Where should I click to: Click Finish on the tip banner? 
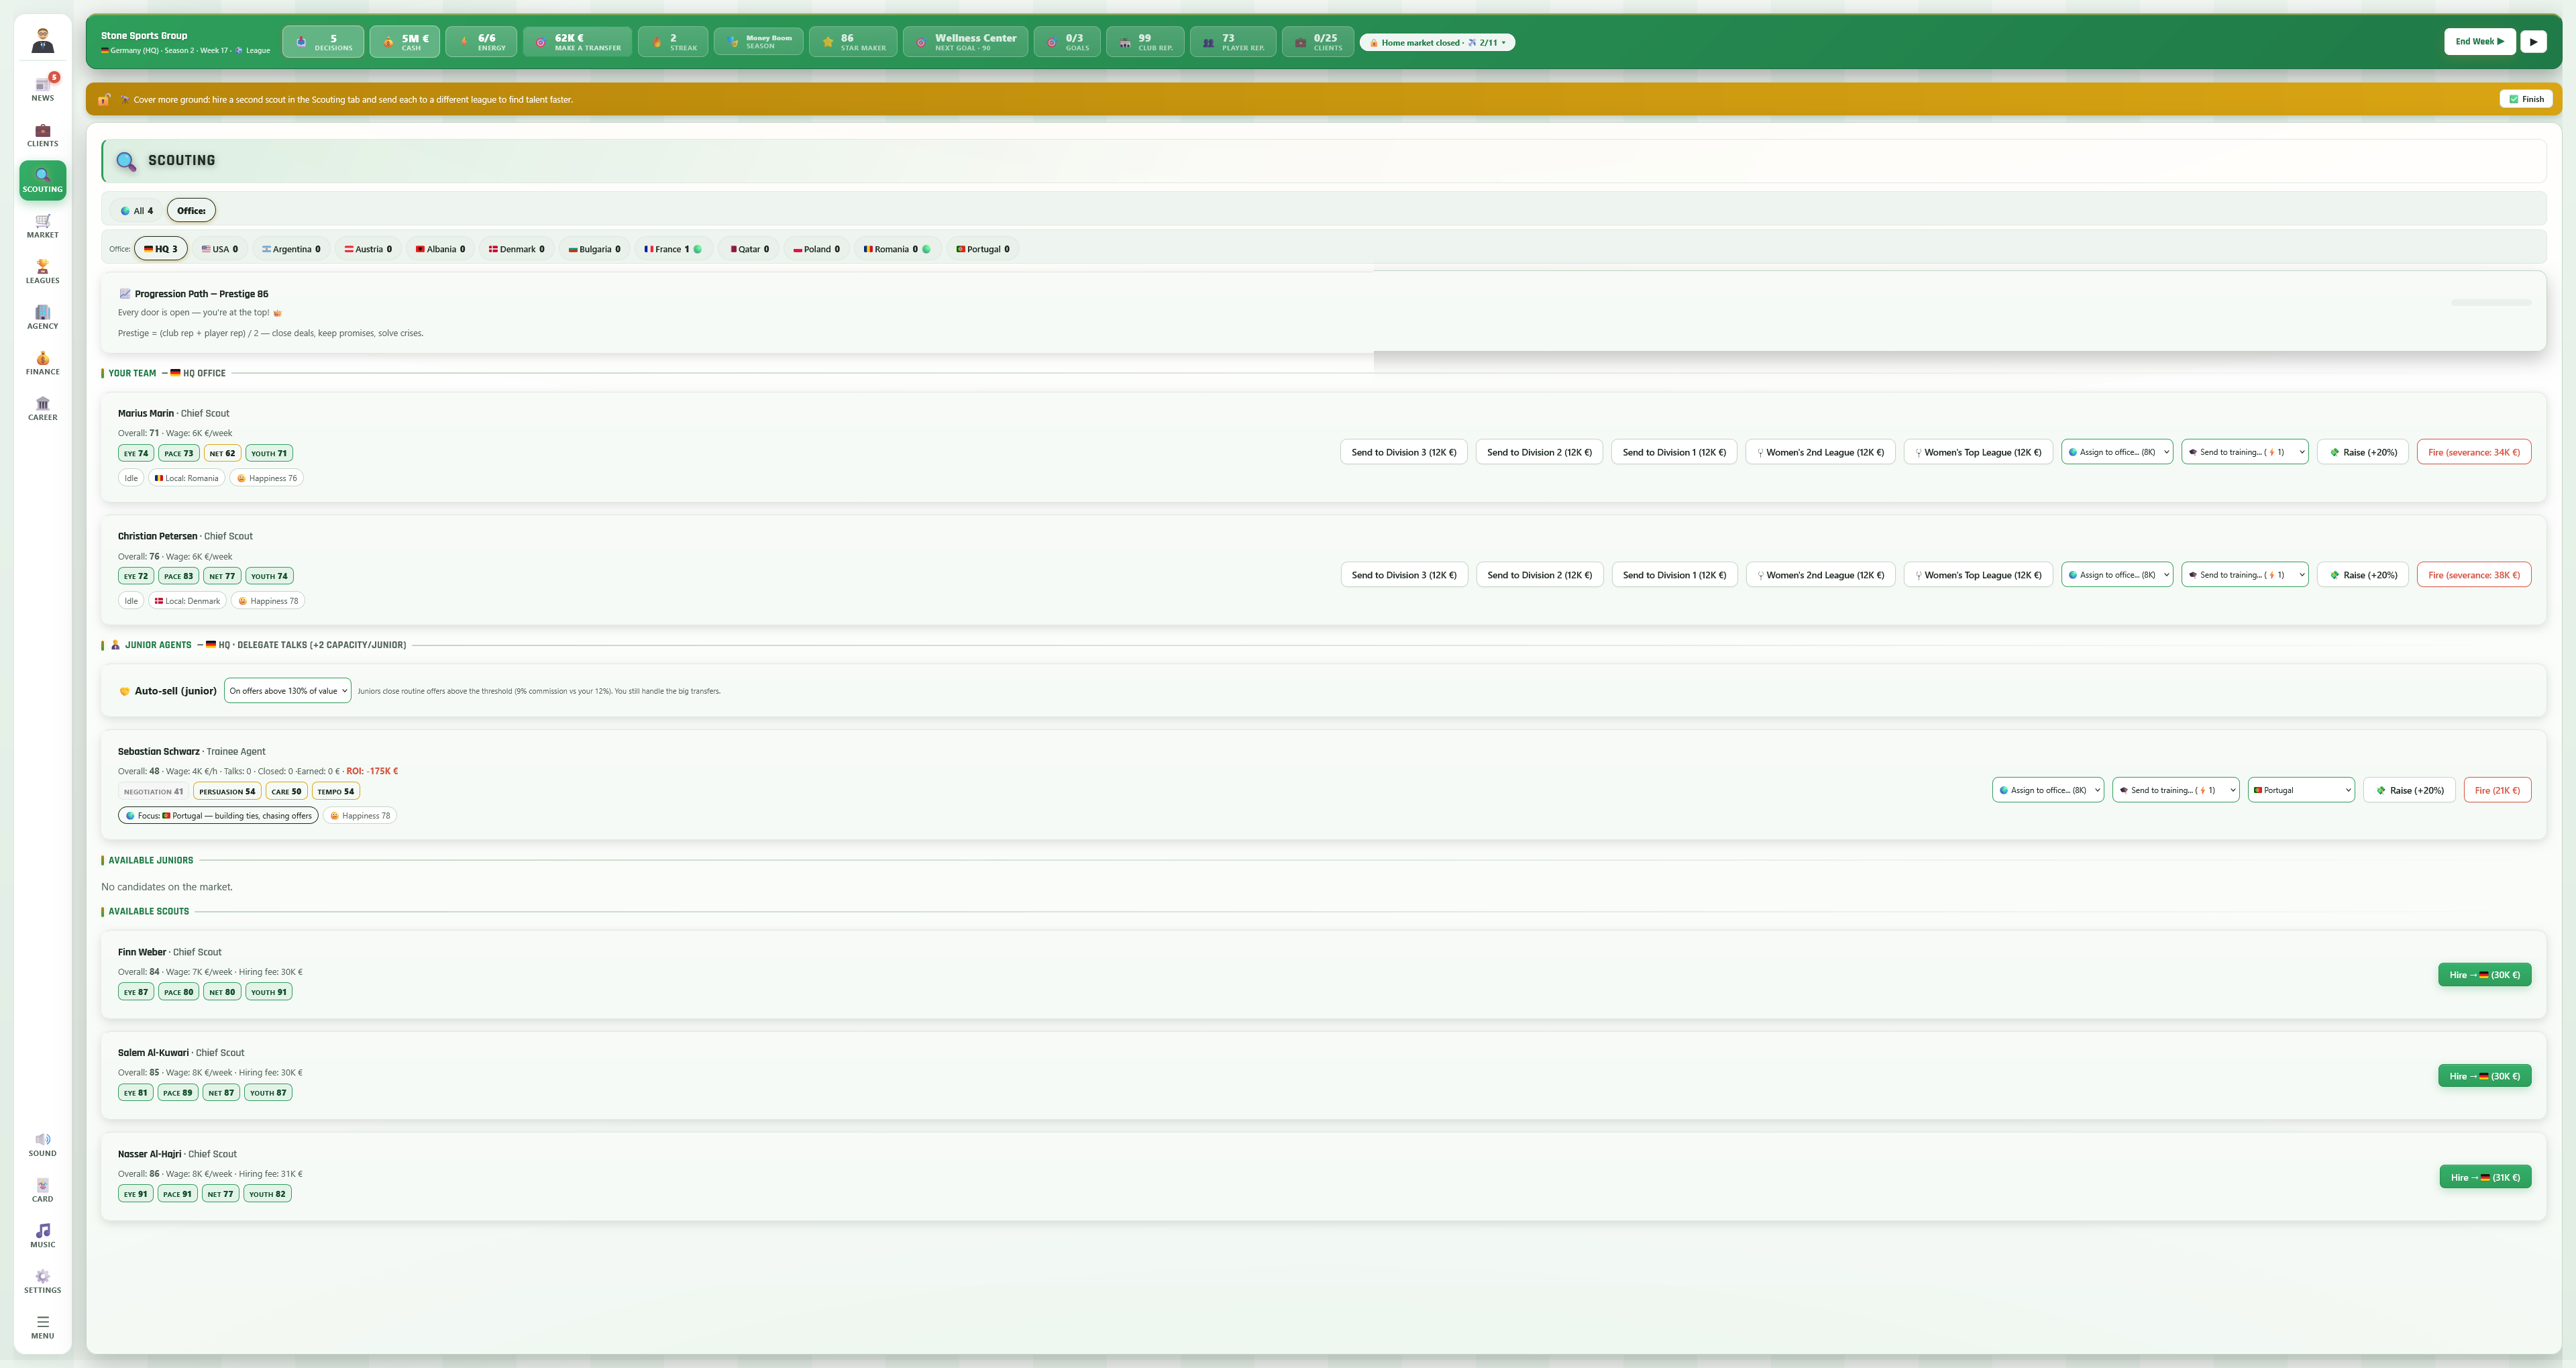[x=2526, y=99]
